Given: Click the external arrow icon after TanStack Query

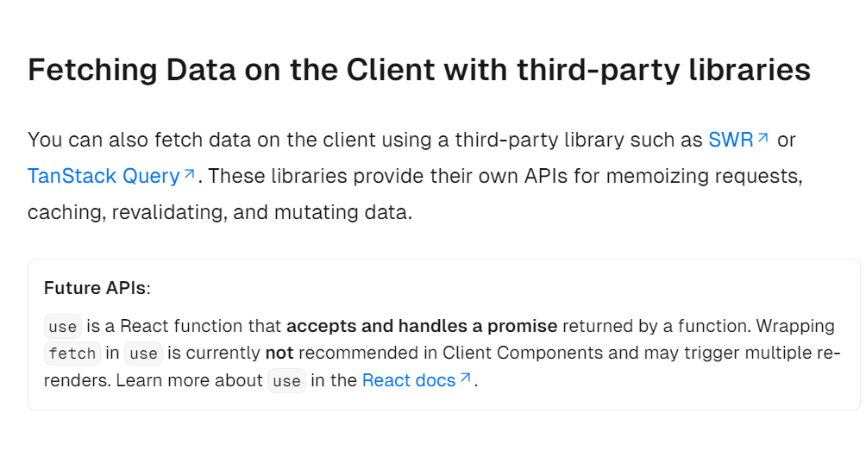Looking at the screenshot, I should [x=190, y=174].
